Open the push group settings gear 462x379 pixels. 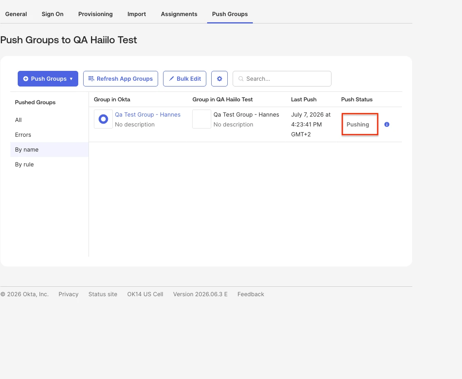click(x=219, y=79)
